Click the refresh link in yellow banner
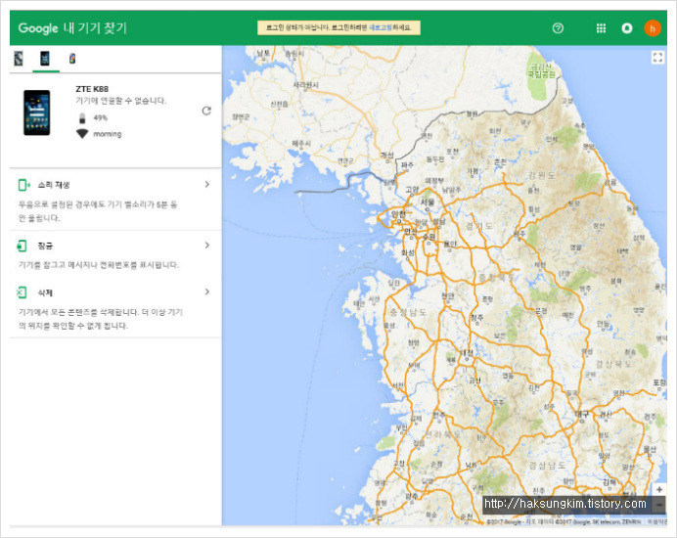The image size is (677, 538). (381, 27)
